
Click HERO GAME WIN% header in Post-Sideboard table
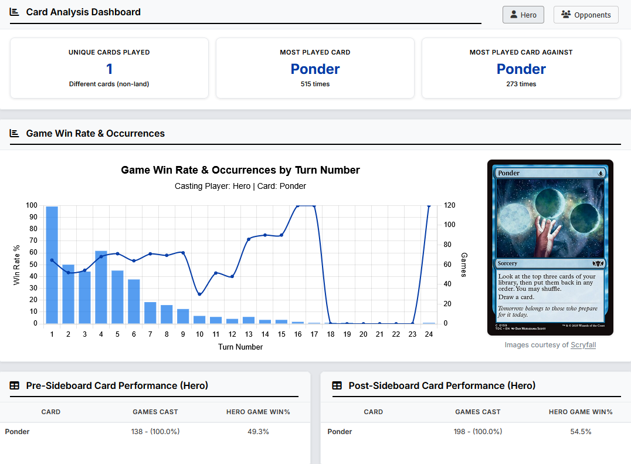[x=581, y=412]
